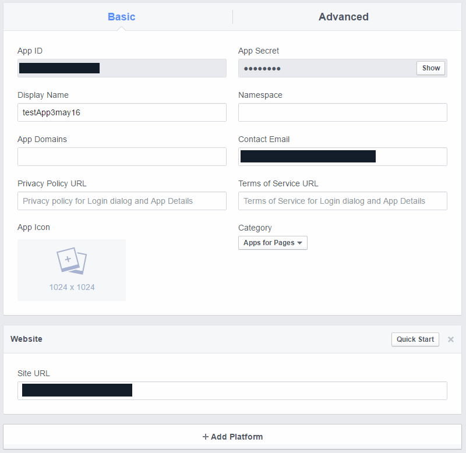Click into the Namespace input field
The height and width of the screenshot is (453, 466).
coord(343,112)
